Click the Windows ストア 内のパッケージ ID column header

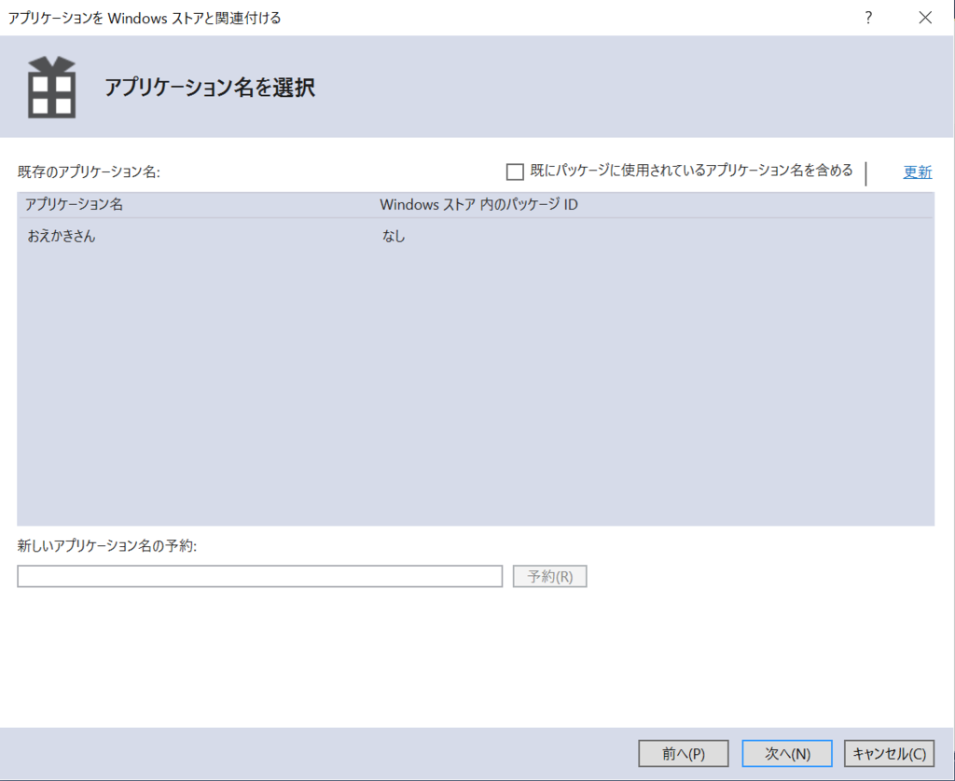pyautogui.click(x=478, y=204)
